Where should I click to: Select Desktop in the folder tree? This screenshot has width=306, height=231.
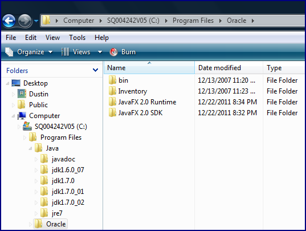(35, 83)
